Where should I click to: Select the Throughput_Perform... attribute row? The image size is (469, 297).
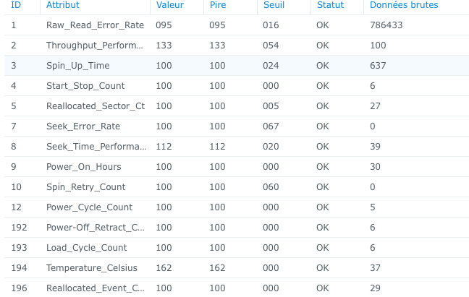(237, 46)
